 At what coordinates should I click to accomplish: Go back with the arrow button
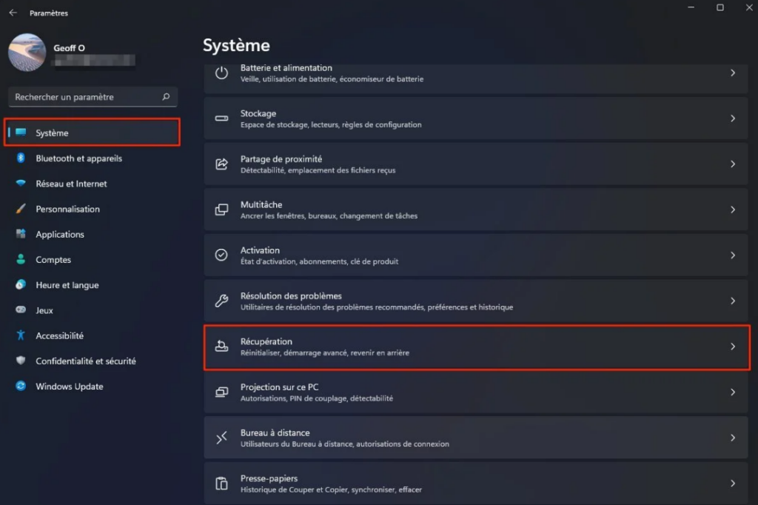click(13, 13)
